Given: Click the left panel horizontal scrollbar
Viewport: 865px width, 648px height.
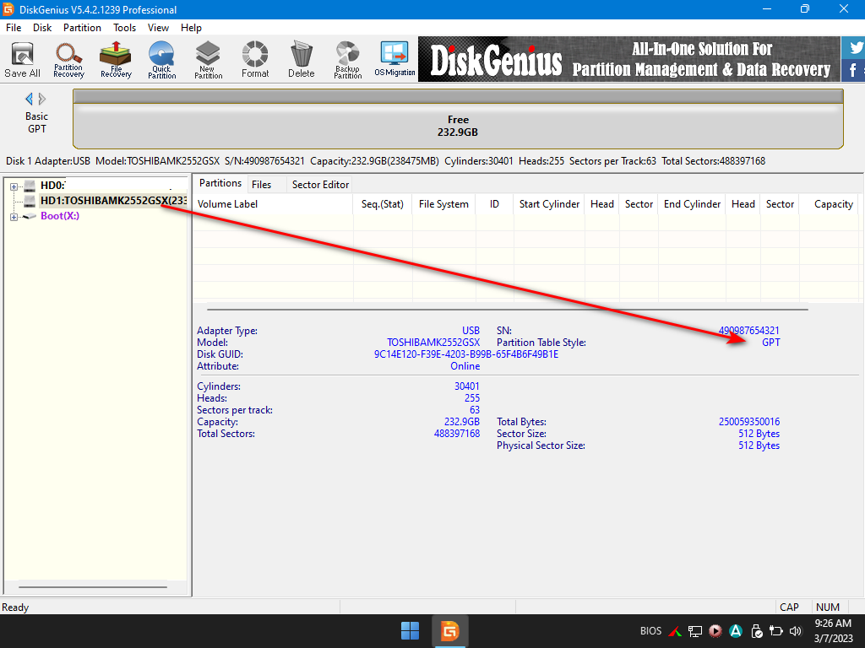Looking at the screenshot, I should pos(93,587).
